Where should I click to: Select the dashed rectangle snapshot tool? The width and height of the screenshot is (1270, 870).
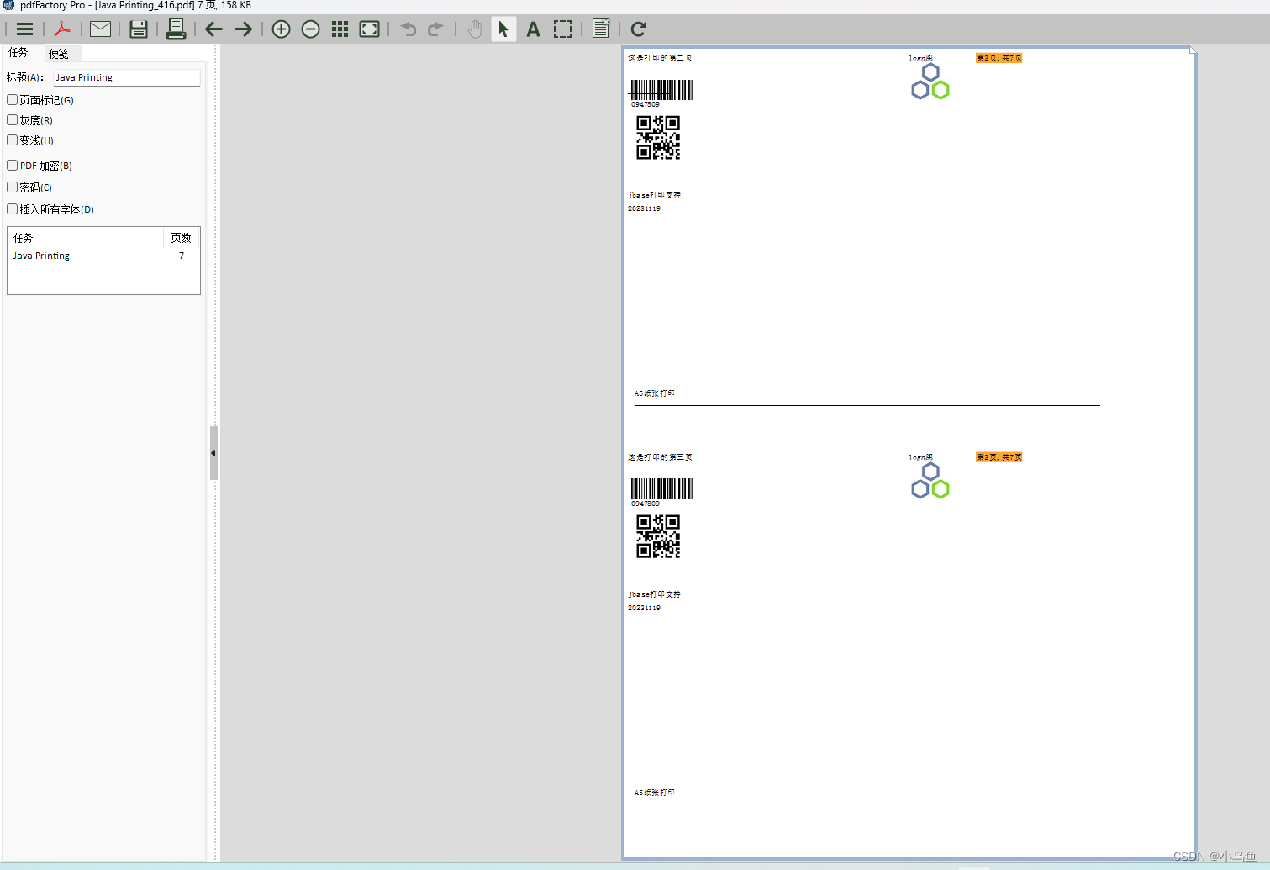562,29
